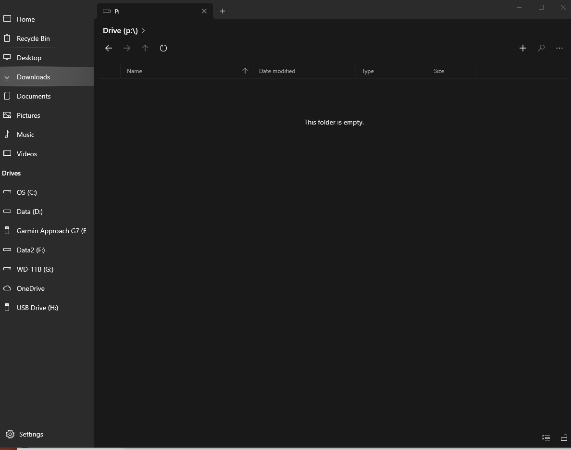The height and width of the screenshot is (450, 571).
Task: Add a new tab
Action: pos(223,11)
